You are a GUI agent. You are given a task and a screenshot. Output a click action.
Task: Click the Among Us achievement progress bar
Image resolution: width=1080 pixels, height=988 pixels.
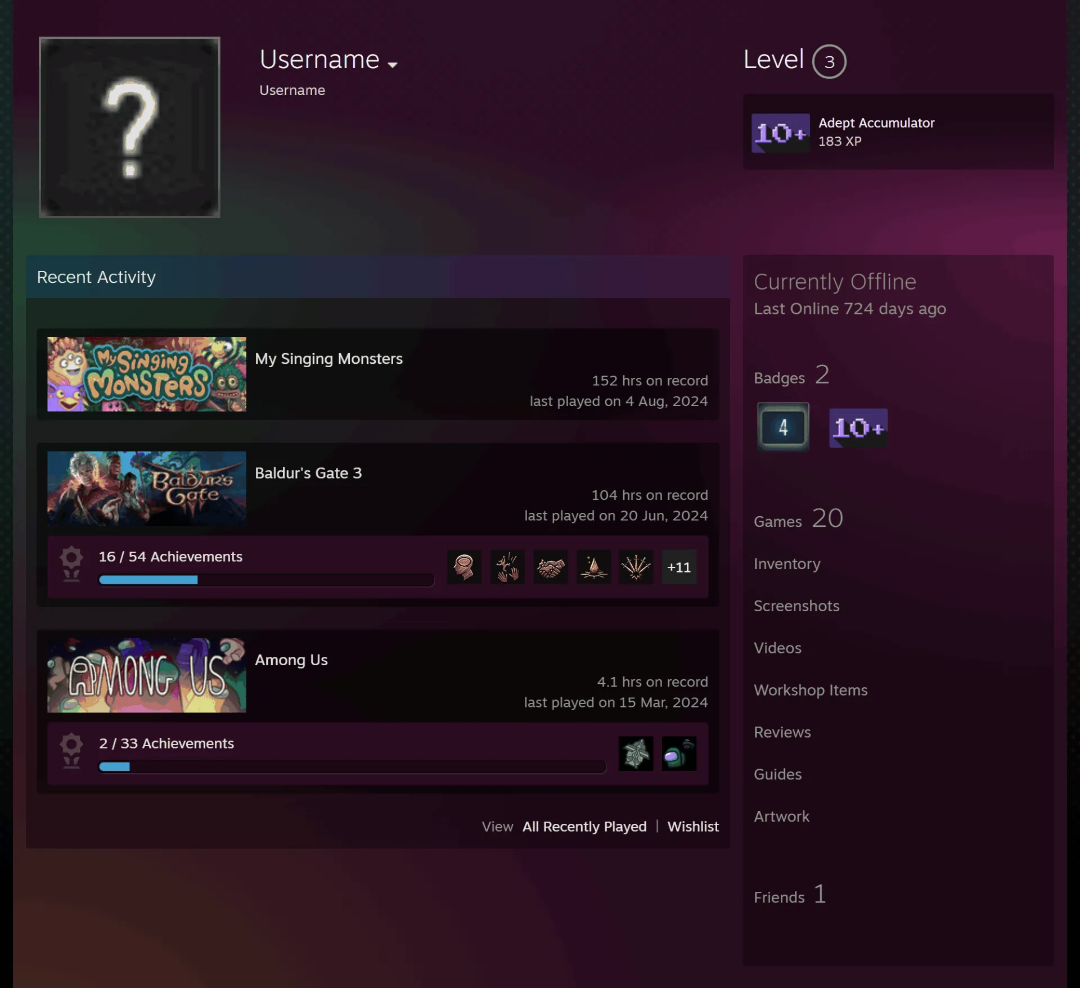[x=352, y=766]
